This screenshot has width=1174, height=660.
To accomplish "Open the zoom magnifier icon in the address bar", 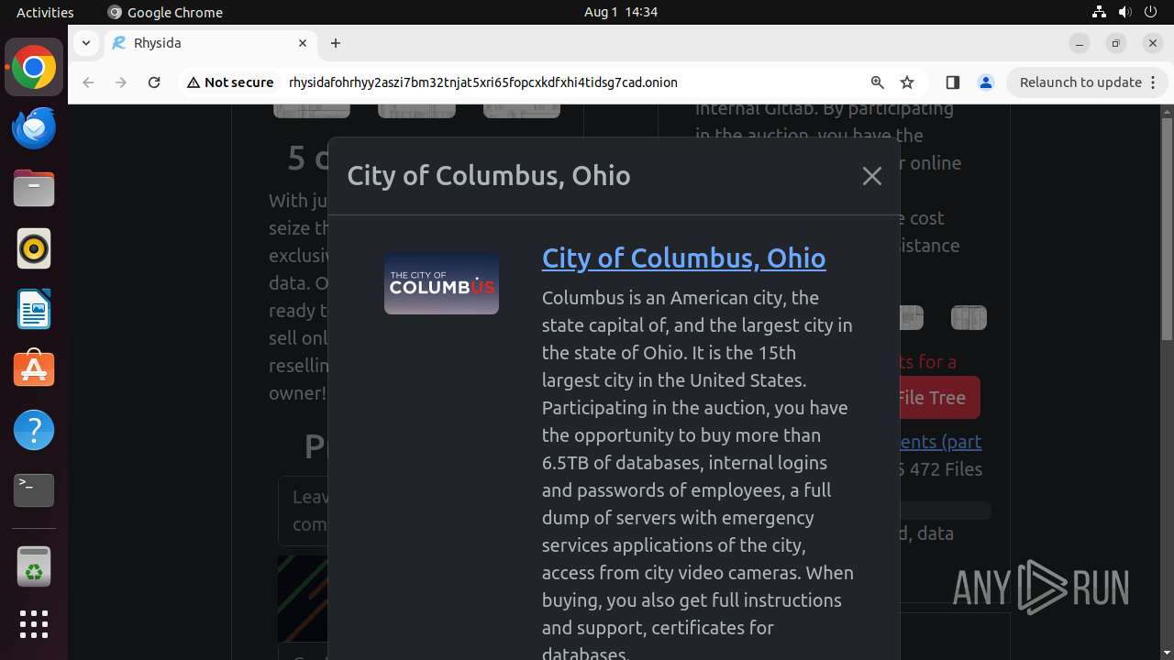I will tap(877, 82).
